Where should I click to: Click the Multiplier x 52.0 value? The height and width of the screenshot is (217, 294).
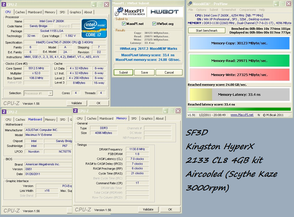pos(36,73)
